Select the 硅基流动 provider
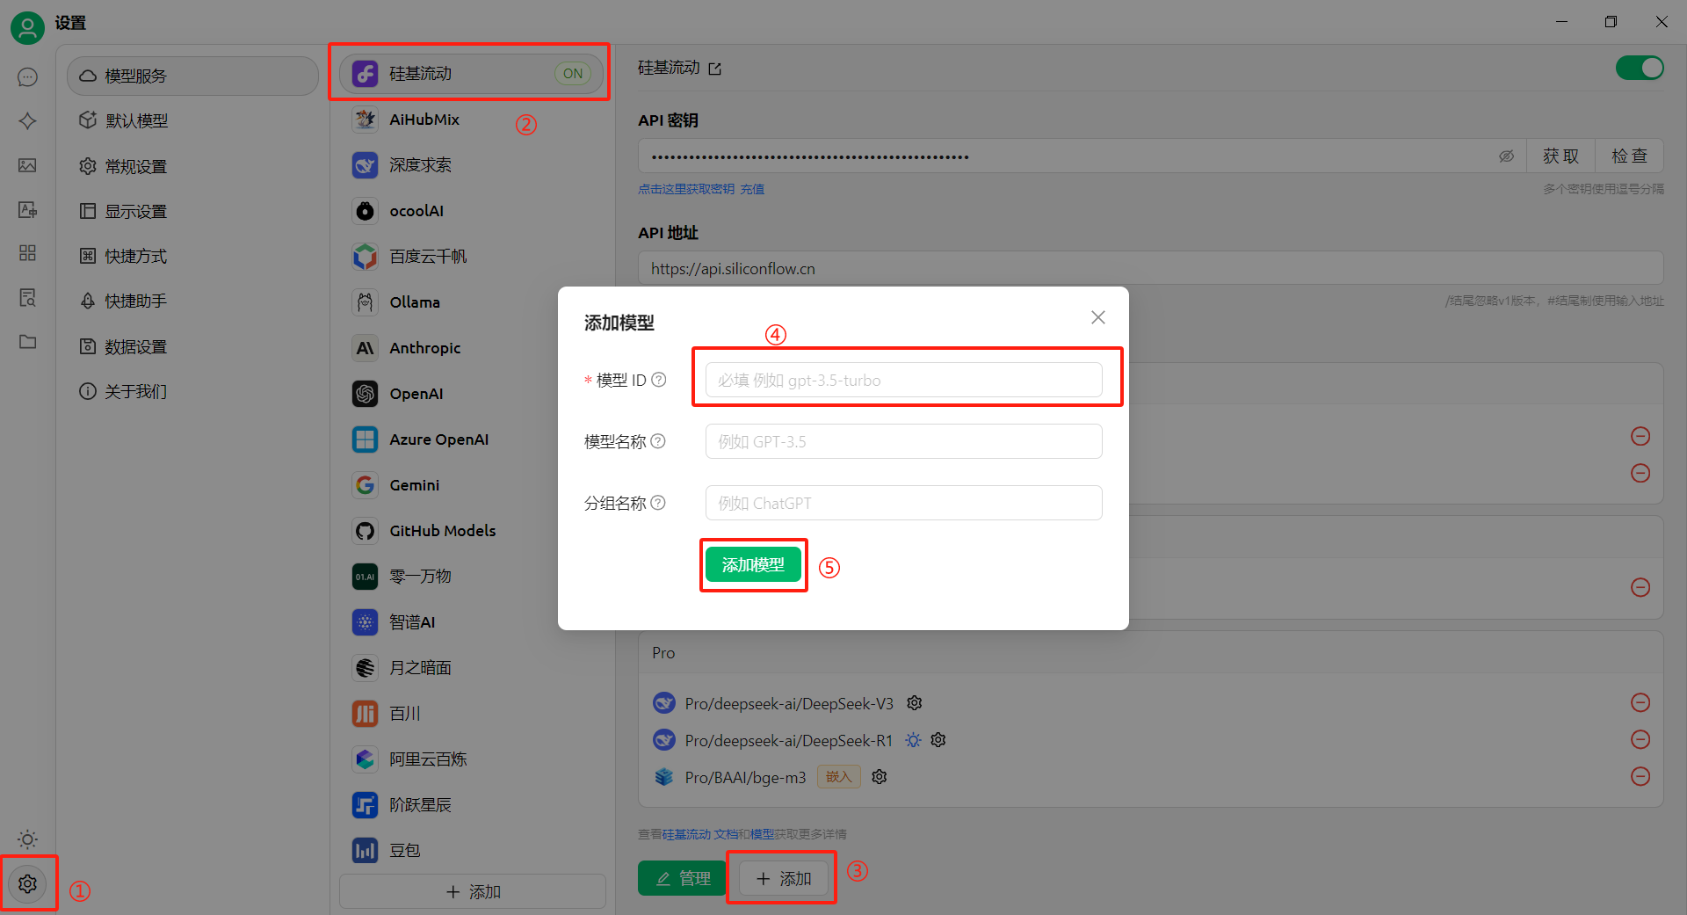This screenshot has height=915, width=1687. click(x=472, y=74)
